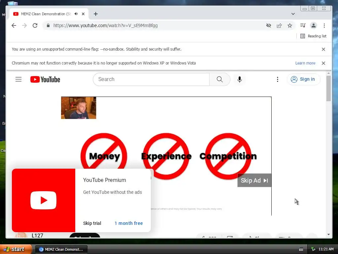Open the Learn more link

coord(305,63)
